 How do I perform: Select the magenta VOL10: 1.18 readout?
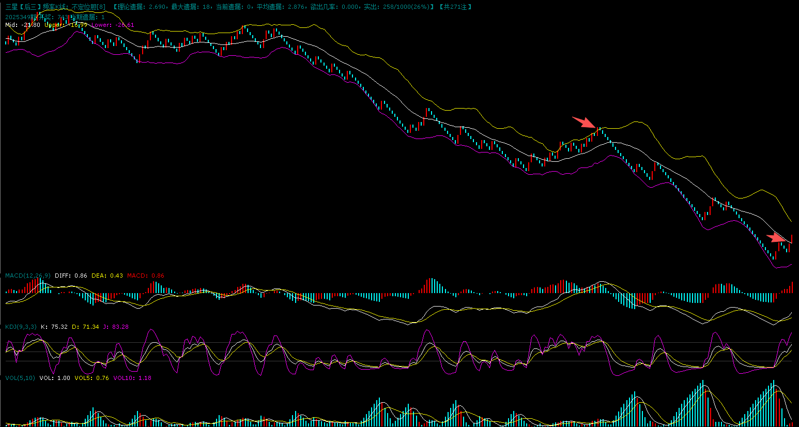coord(132,378)
